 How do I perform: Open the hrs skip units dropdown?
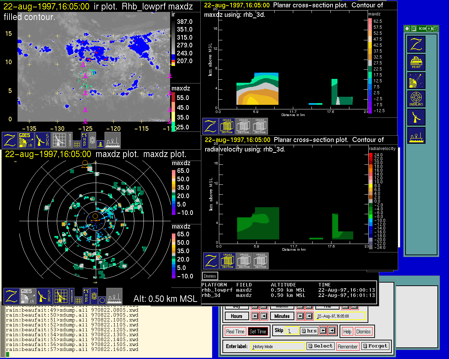pos(309,331)
